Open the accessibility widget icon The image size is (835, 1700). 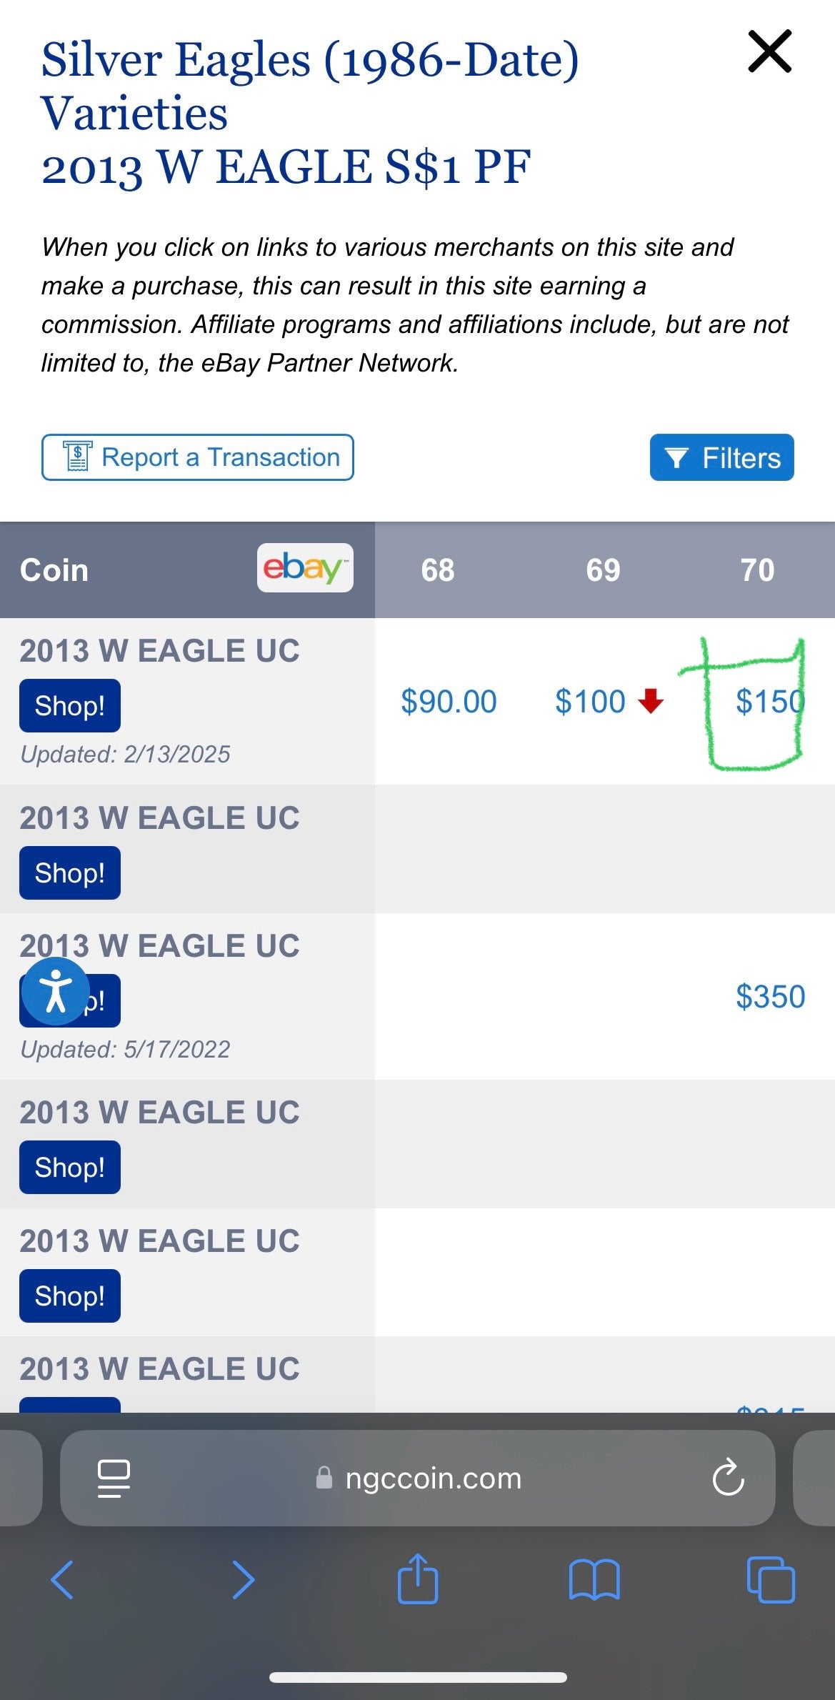[x=56, y=991]
